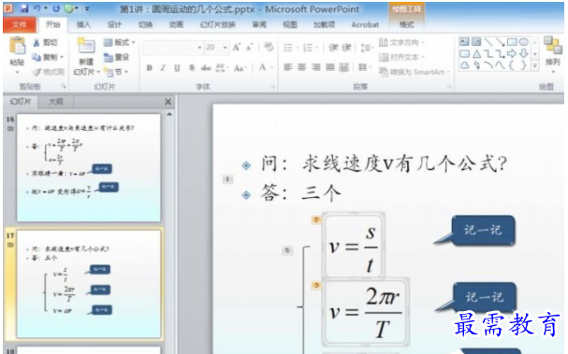568x354 pixels.
Task: Select the Oval shape in gallery
Action: (x=524, y=42)
